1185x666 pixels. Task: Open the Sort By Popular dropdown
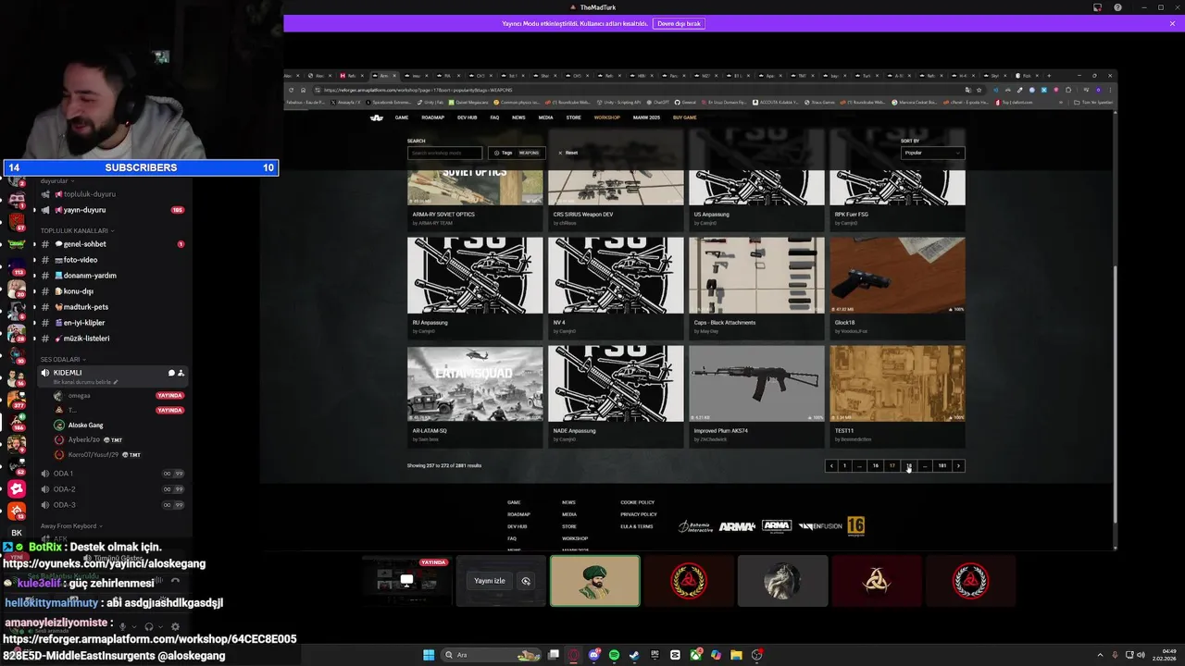932,153
